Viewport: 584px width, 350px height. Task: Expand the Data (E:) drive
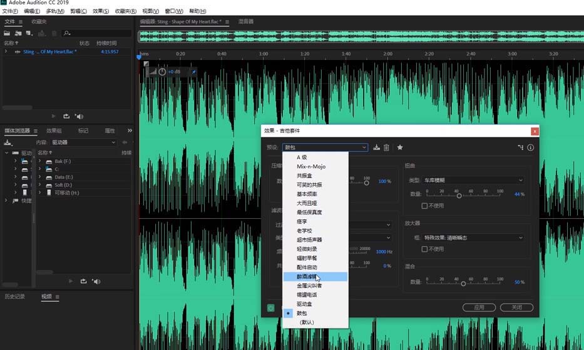pos(39,177)
